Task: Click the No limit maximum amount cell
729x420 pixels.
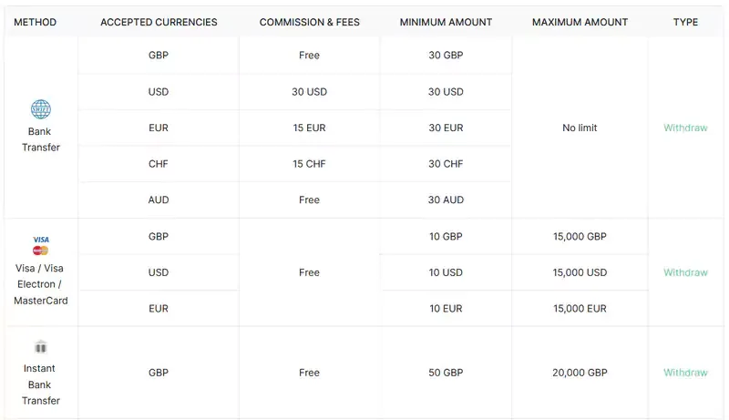Action: point(580,128)
